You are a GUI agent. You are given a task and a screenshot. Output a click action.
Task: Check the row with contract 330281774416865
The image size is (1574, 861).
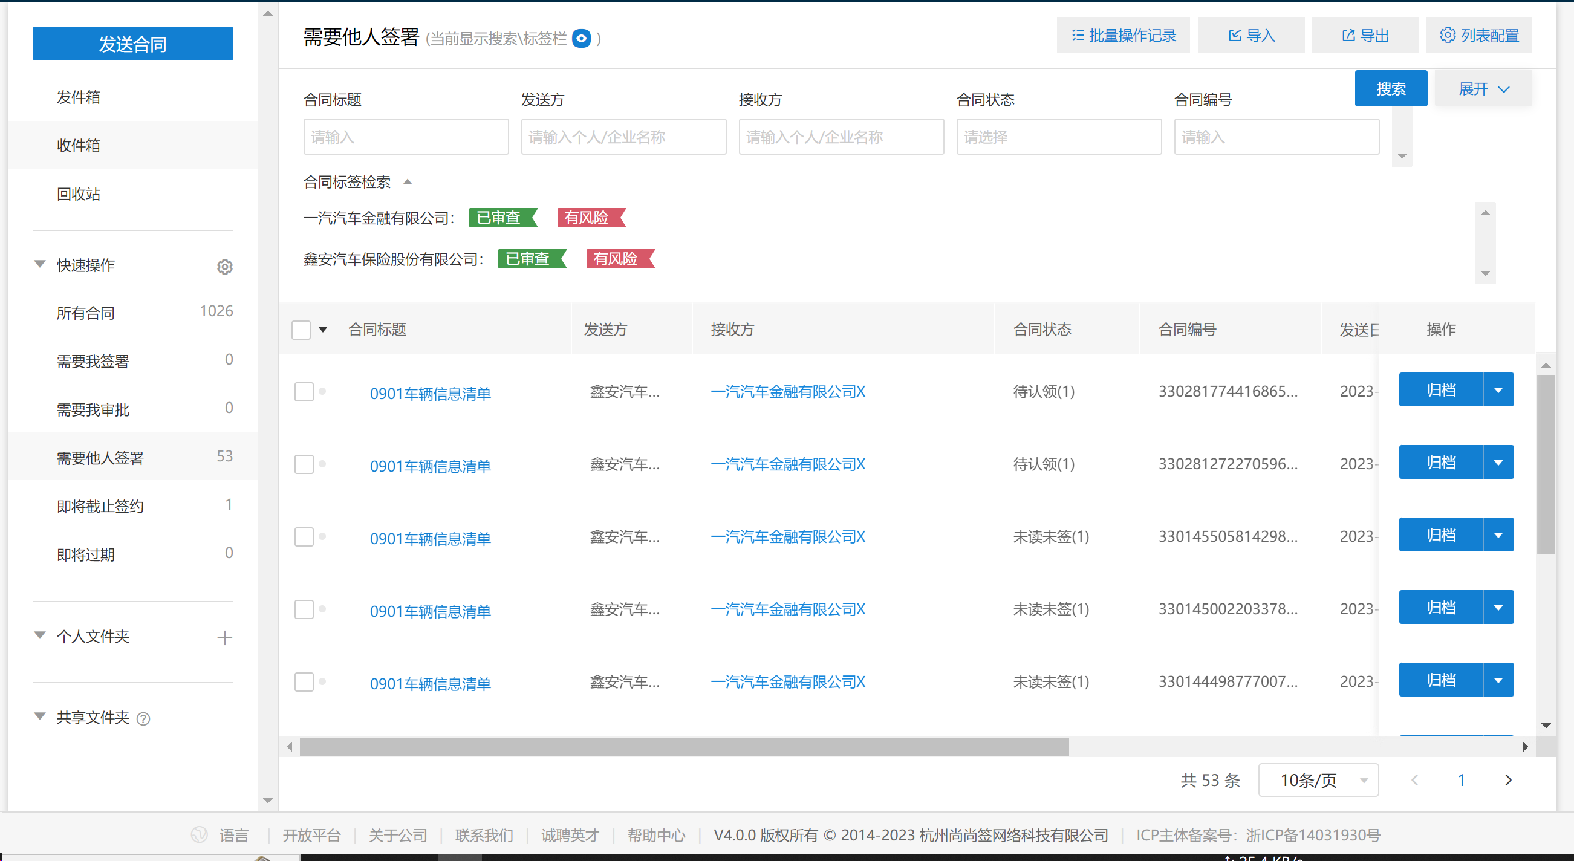pos(304,392)
